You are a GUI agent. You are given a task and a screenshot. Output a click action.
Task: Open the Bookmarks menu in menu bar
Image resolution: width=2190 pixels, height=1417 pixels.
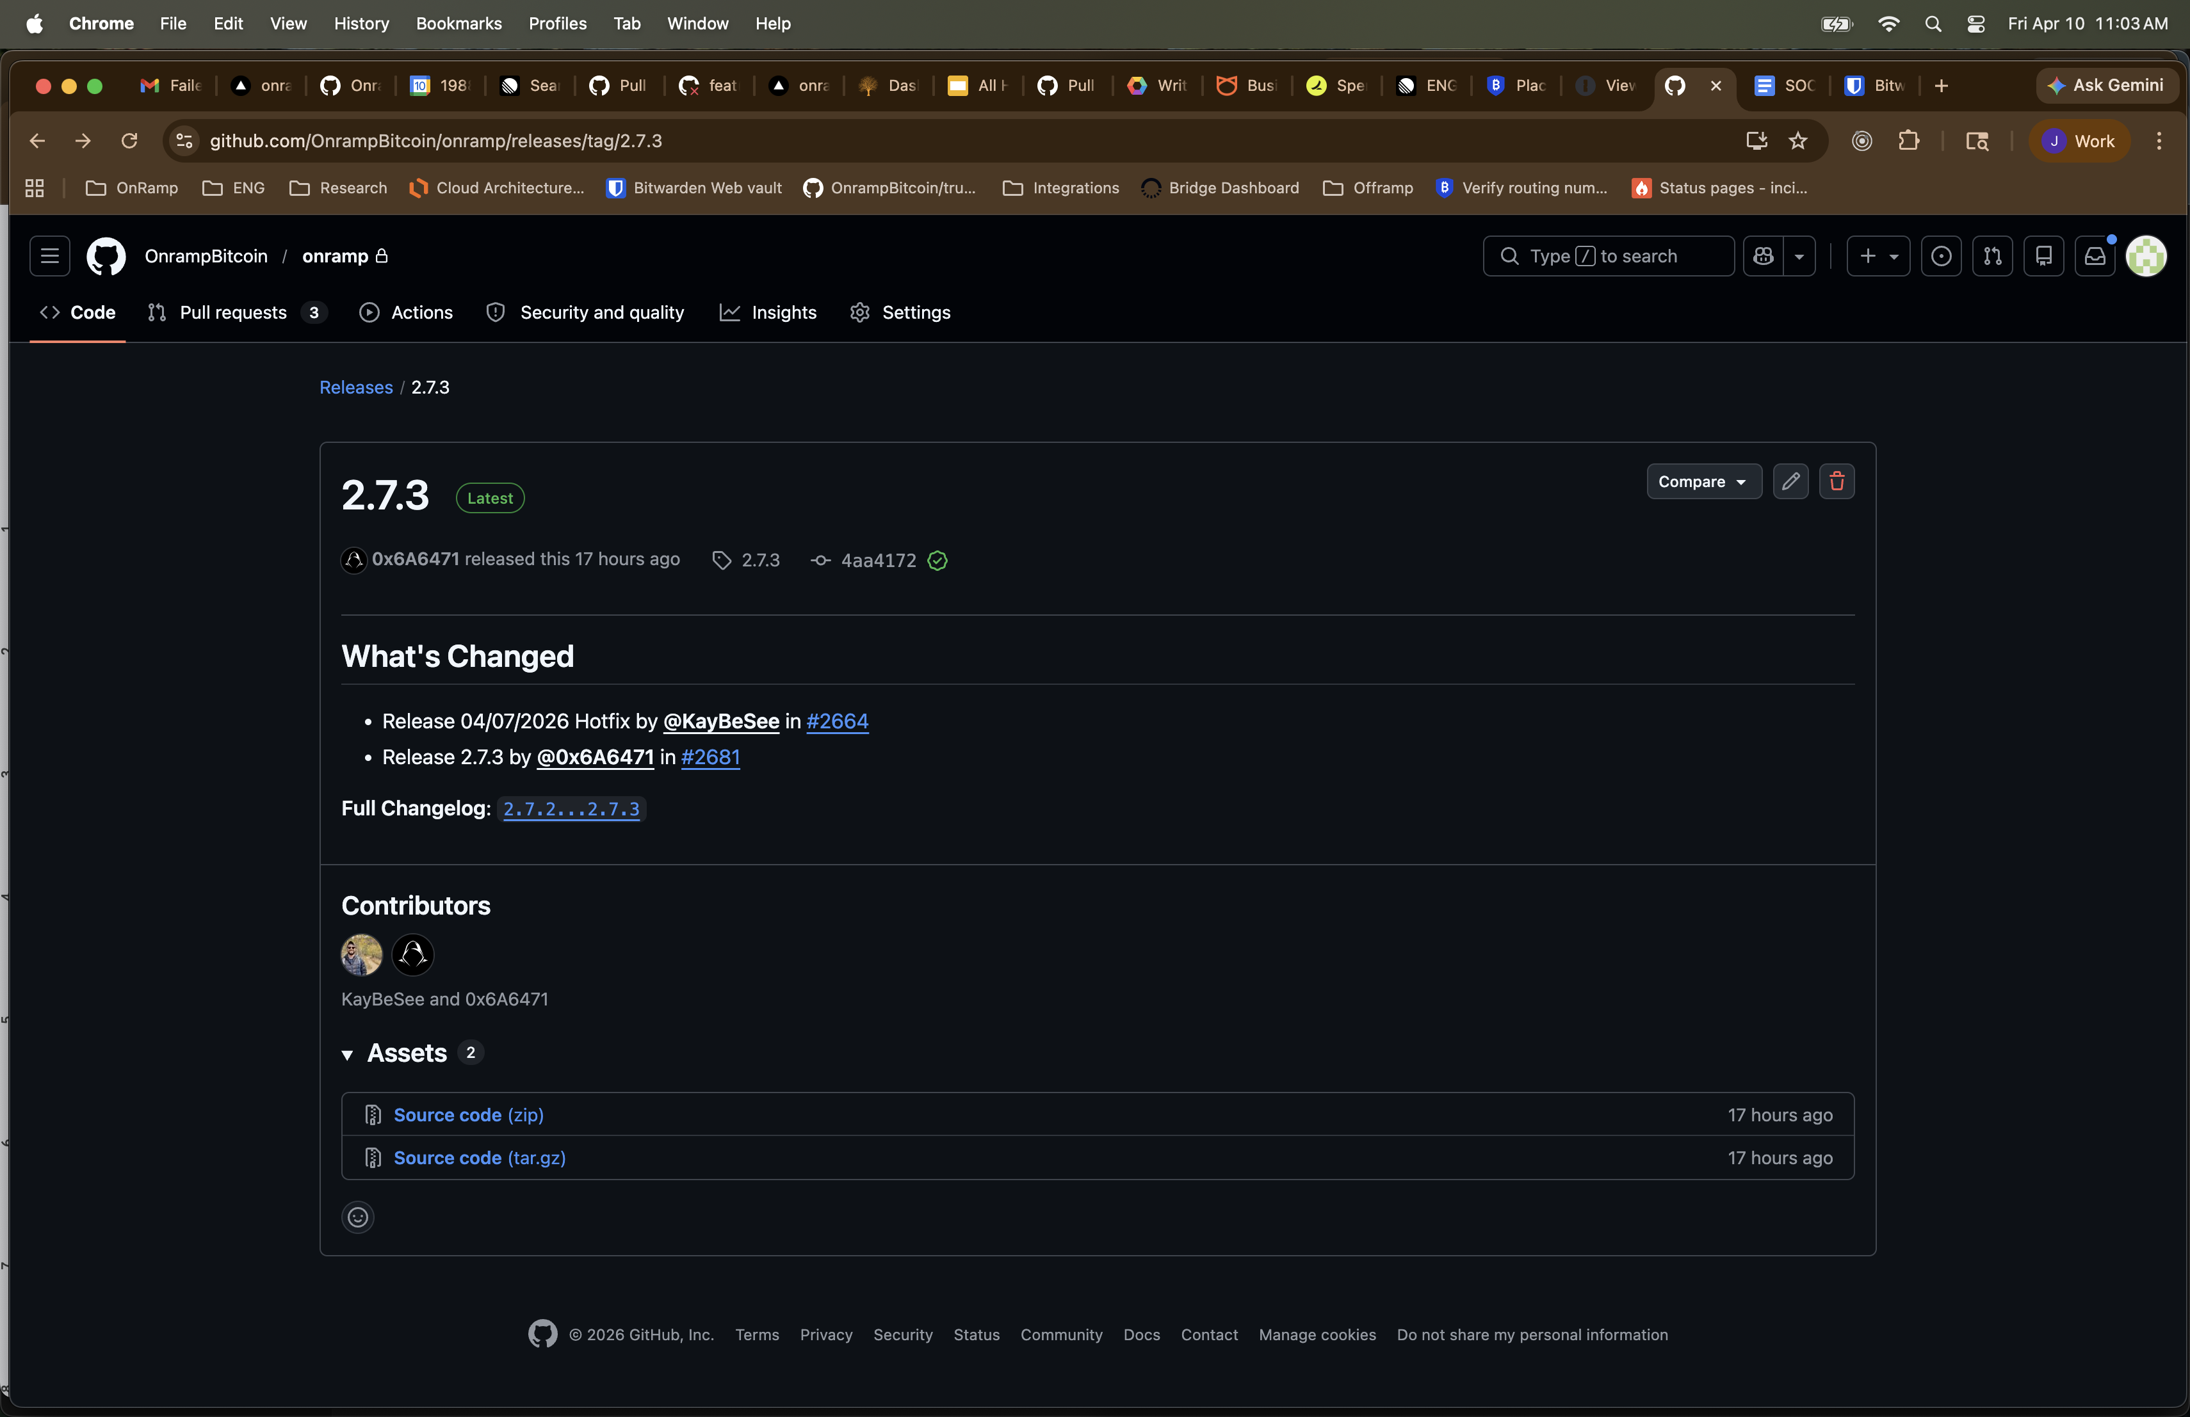458,23
